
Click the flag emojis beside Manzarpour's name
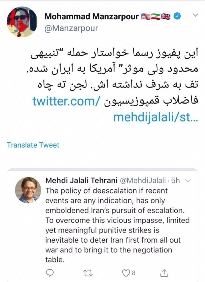pyautogui.click(x=156, y=17)
